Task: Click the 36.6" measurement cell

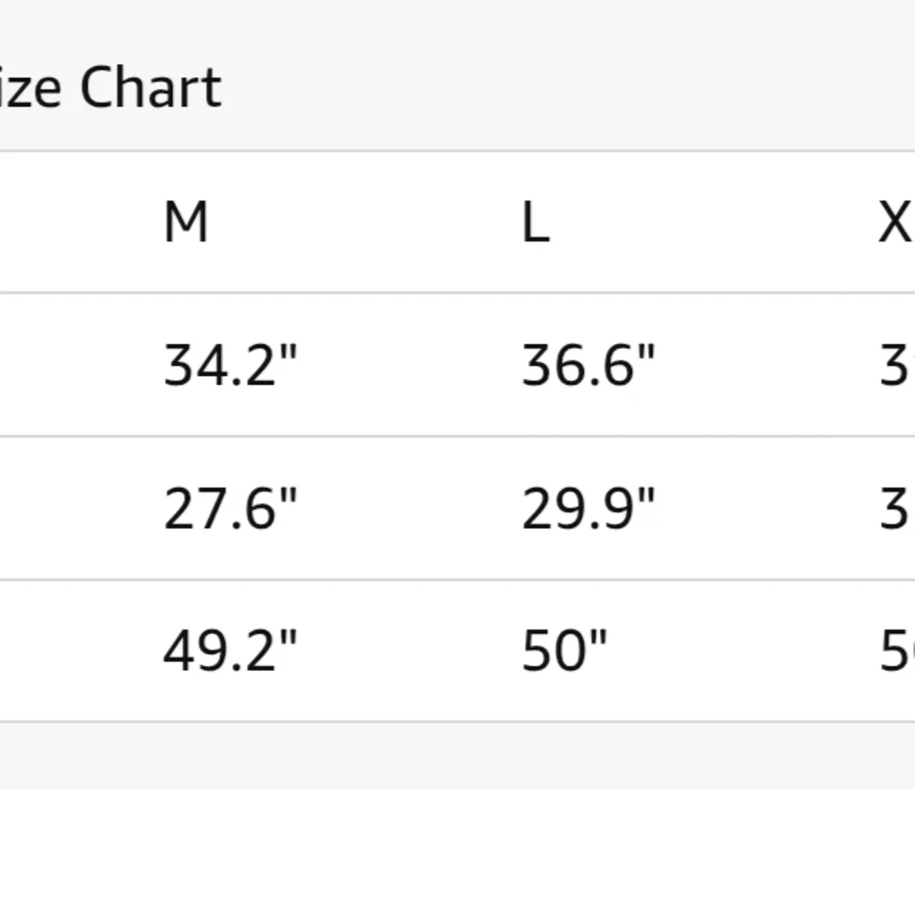Action: click(x=588, y=365)
